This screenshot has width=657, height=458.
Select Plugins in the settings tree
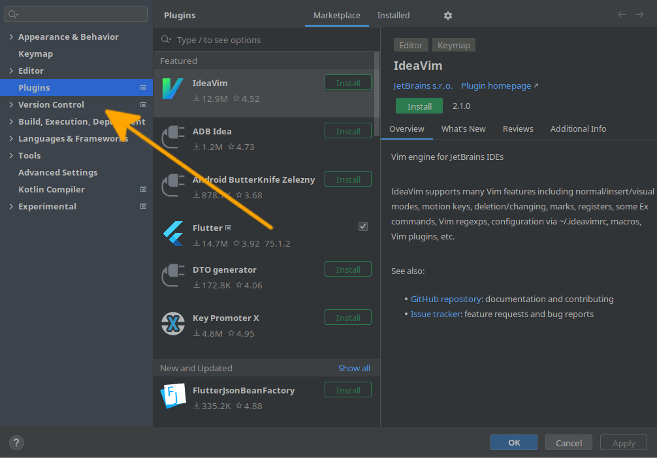(x=76, y=87)
